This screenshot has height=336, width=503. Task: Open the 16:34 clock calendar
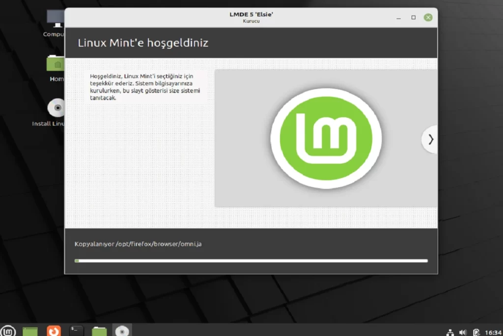(x=493, y=332)
